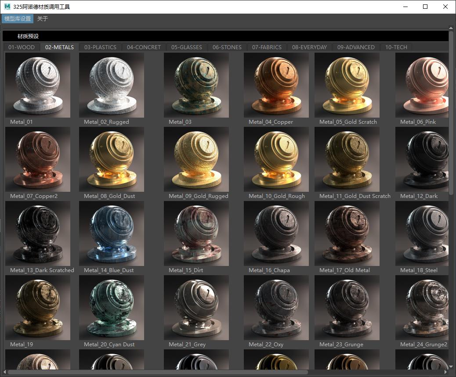This screenshot has height=377, width=456.
Task: Switch to the 01-WOOD tab
Action: click(x=22, y=47)
